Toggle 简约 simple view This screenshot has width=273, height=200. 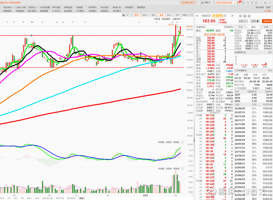pos(177,15)
